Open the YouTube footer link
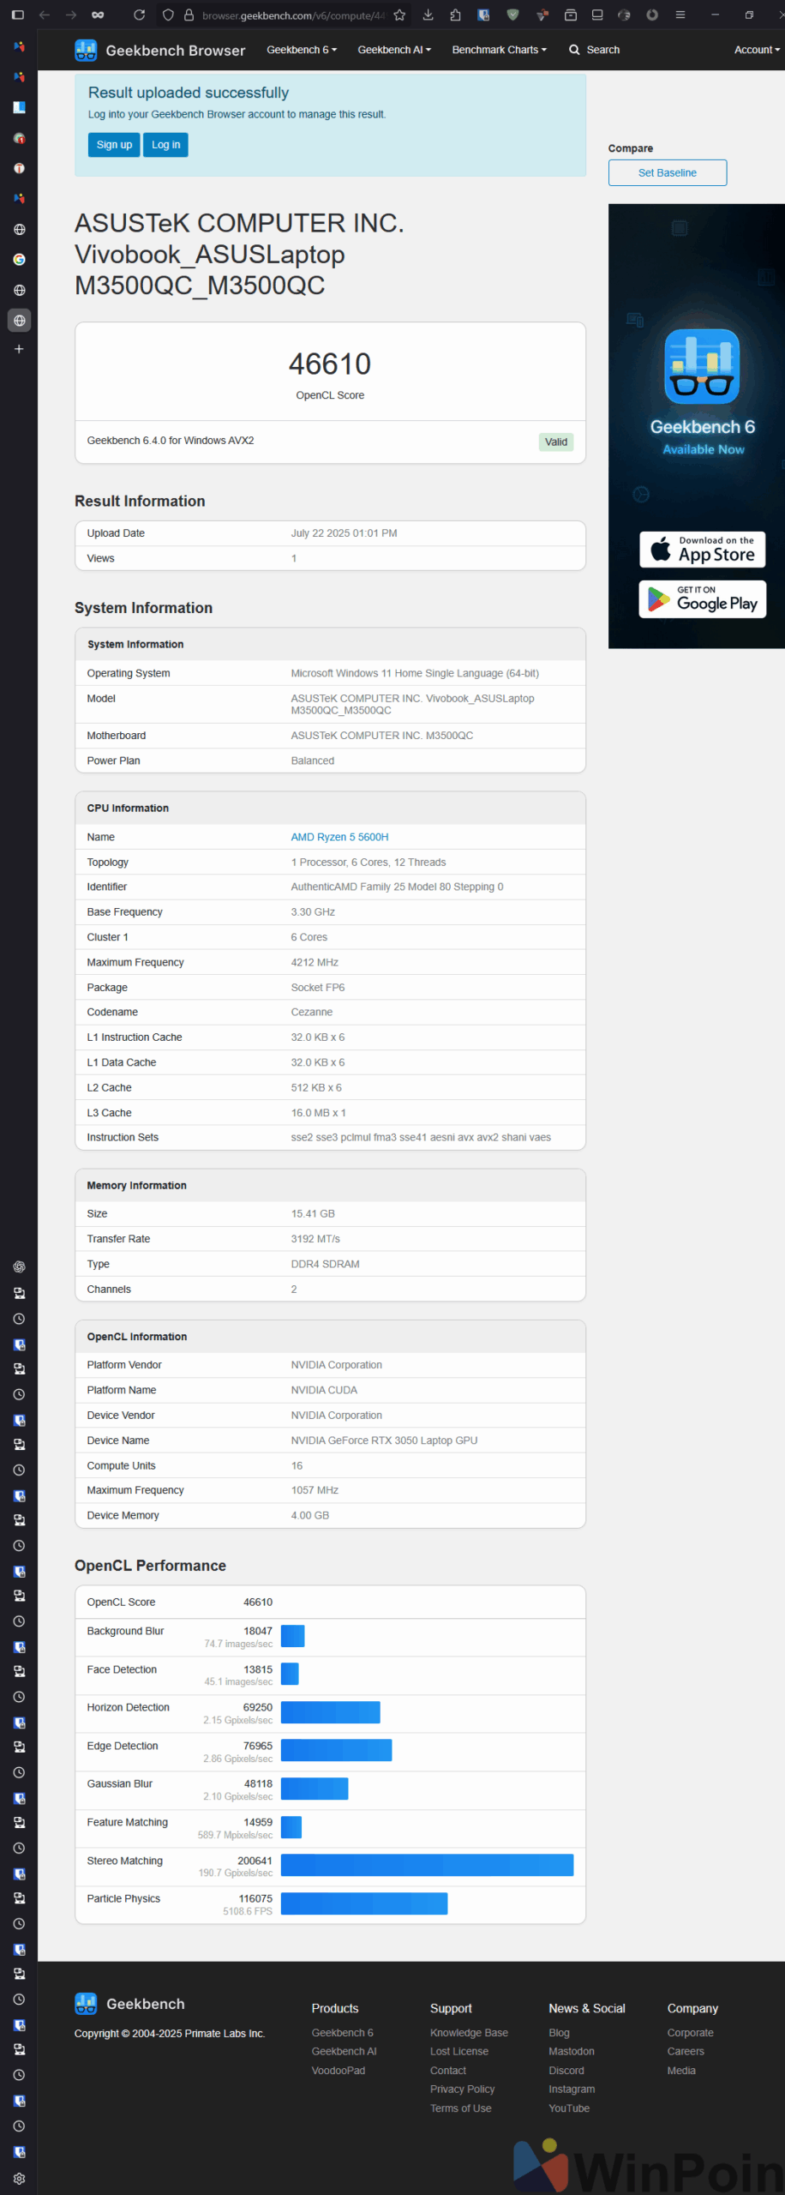This screenshot has height=2195, width=785. pyautogui.click(x=569, y=2108)
